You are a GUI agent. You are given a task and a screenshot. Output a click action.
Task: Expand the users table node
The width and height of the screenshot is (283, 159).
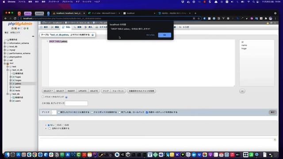(x=11, y=101)
